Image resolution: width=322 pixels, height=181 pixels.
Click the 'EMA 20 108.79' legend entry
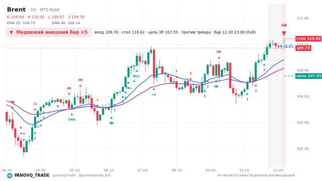(x=21, y=23)
